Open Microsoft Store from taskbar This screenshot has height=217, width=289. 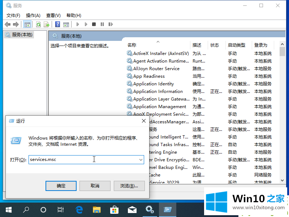114,210
